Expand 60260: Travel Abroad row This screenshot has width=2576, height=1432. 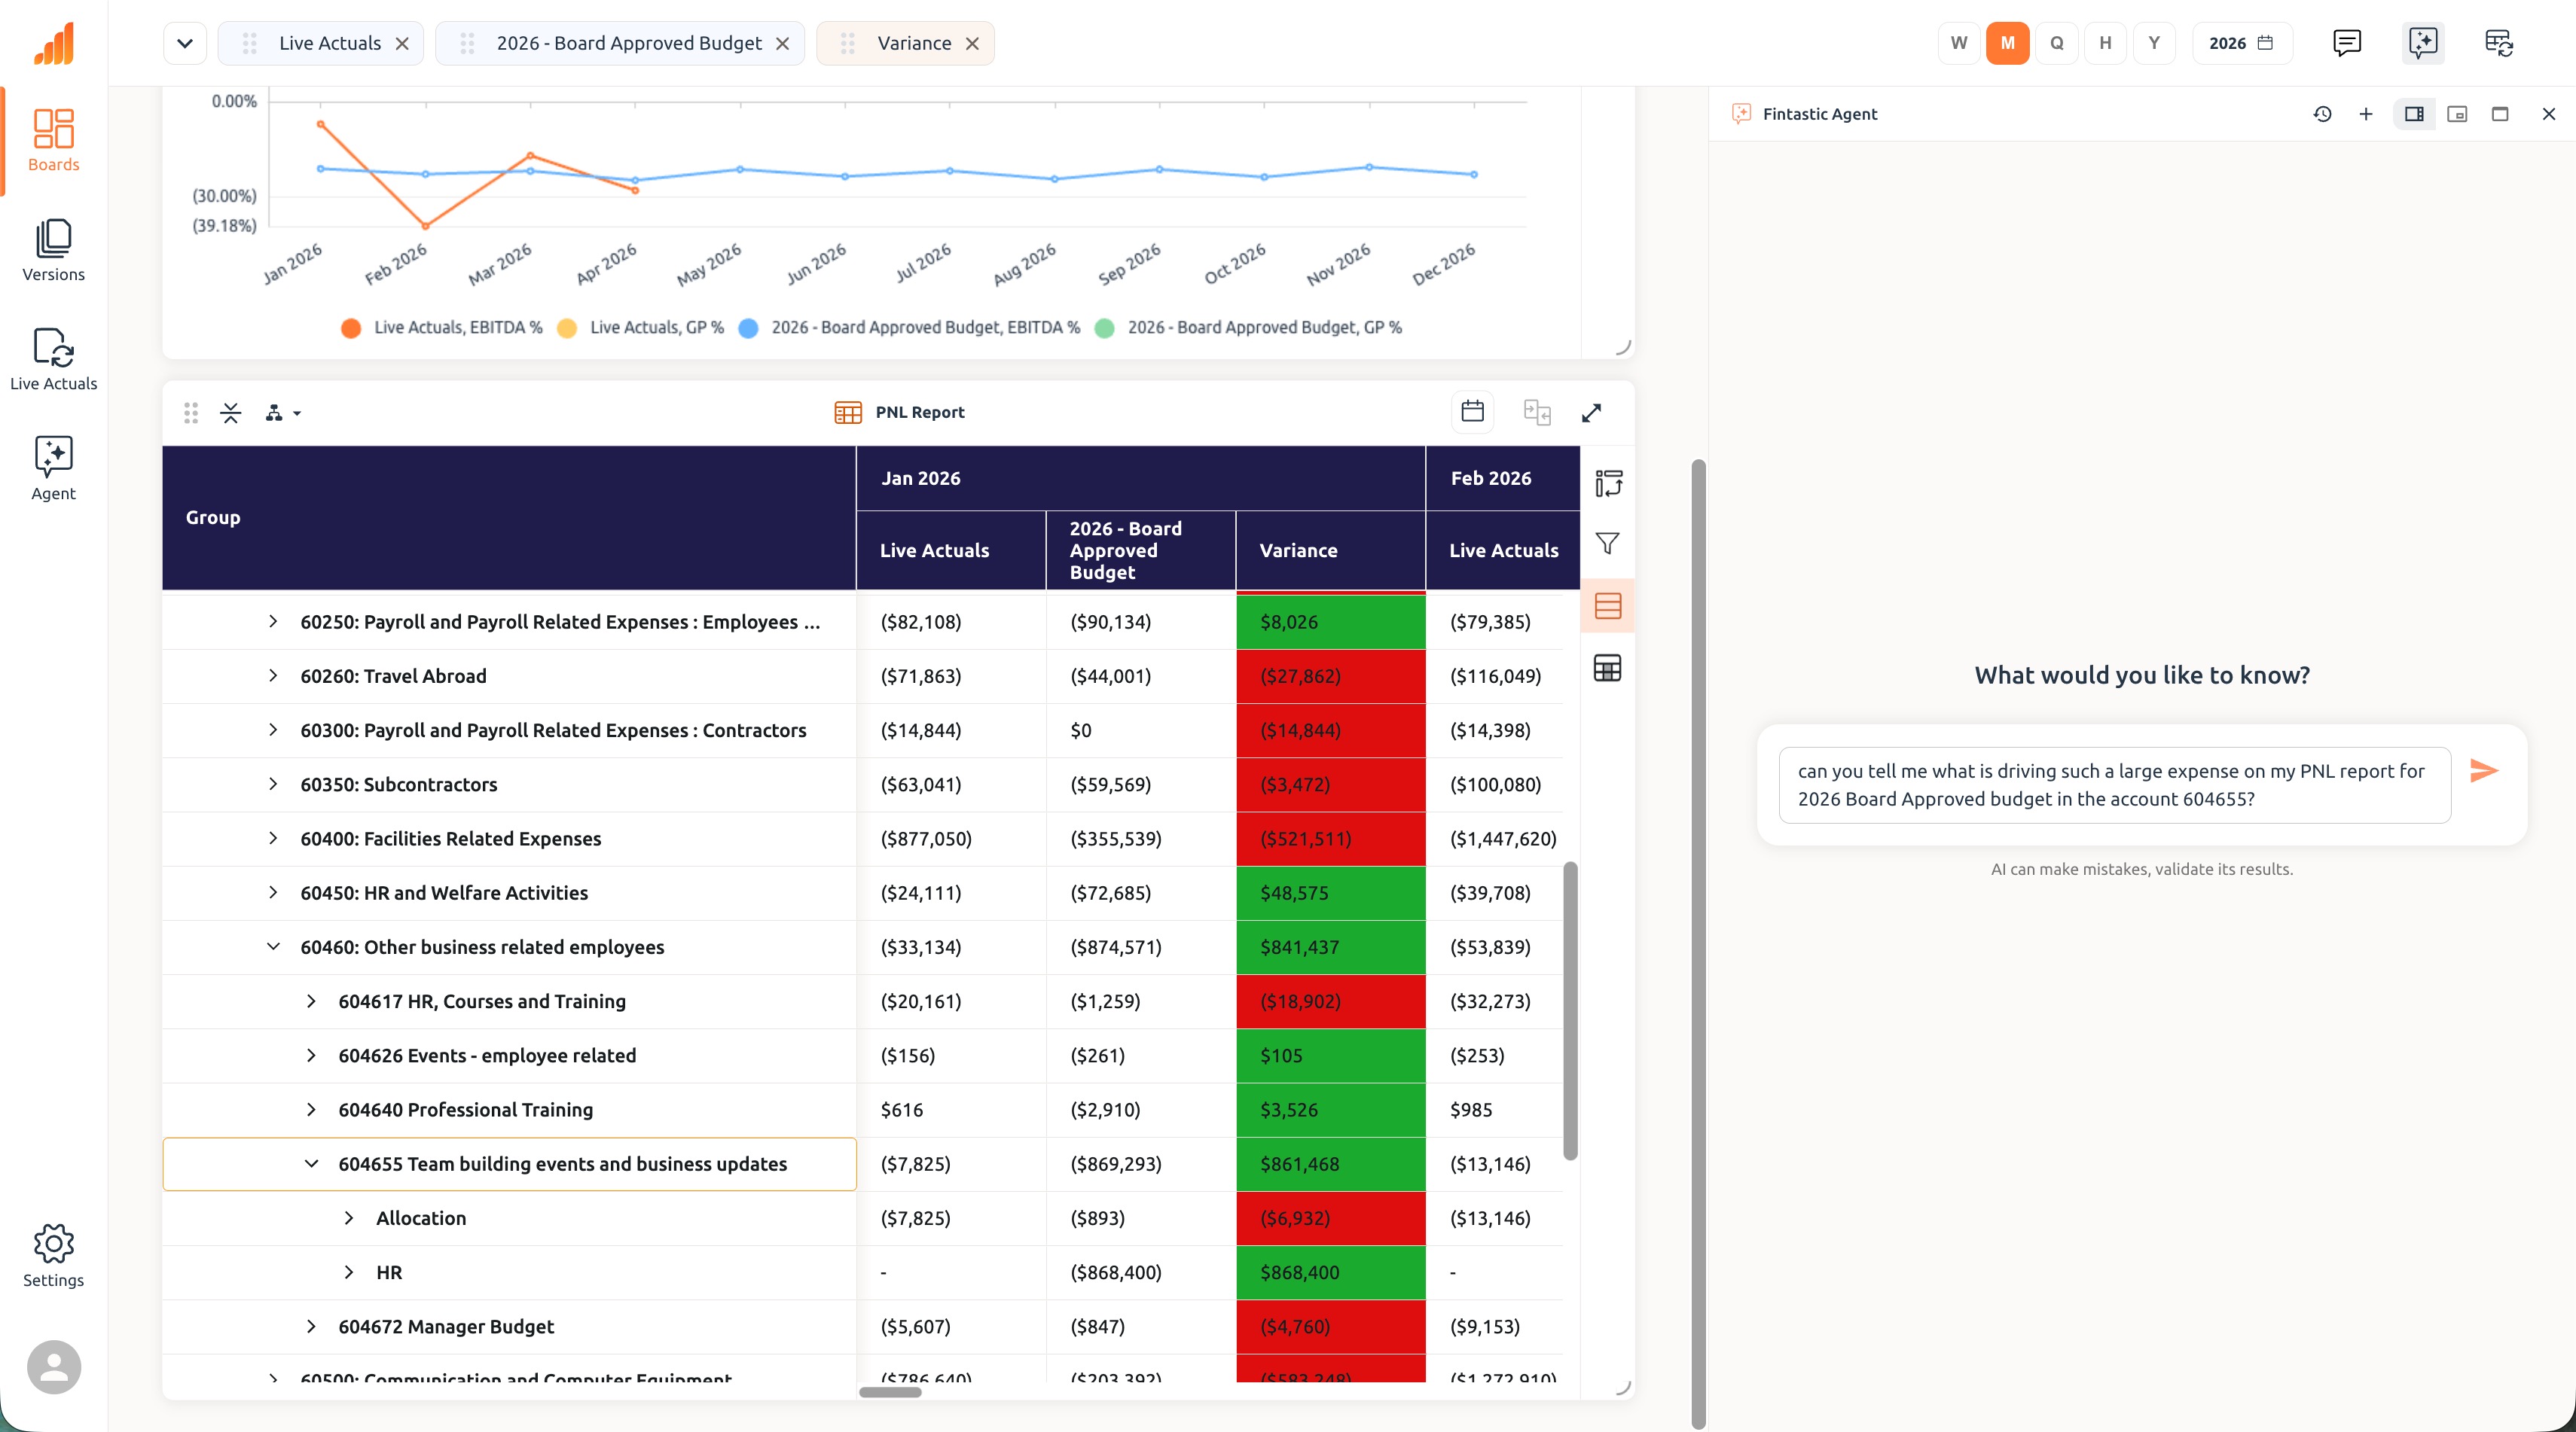point(273,675)
